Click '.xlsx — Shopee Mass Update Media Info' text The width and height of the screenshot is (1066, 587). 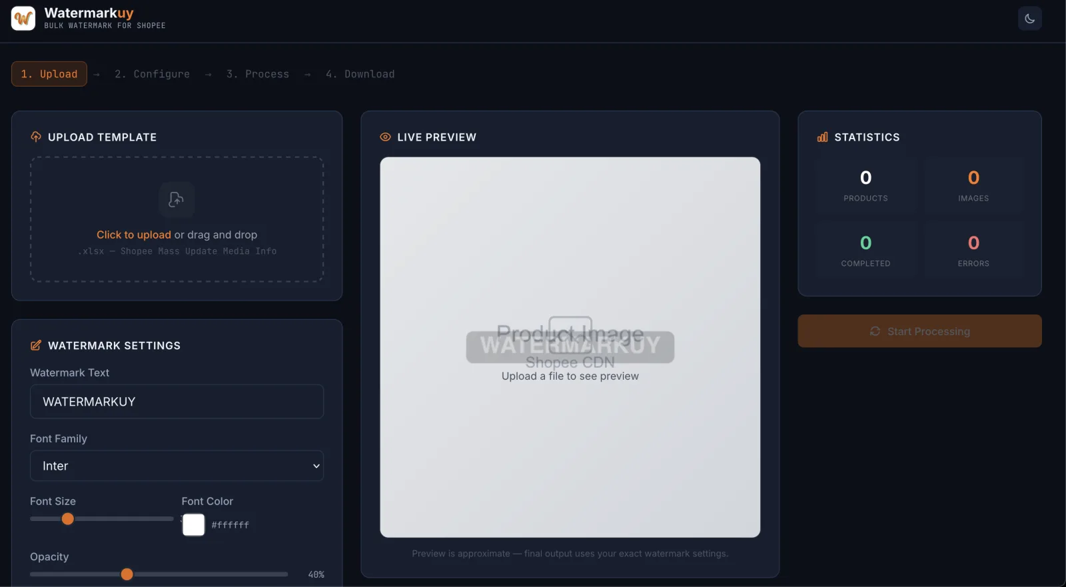coord(177,251)
